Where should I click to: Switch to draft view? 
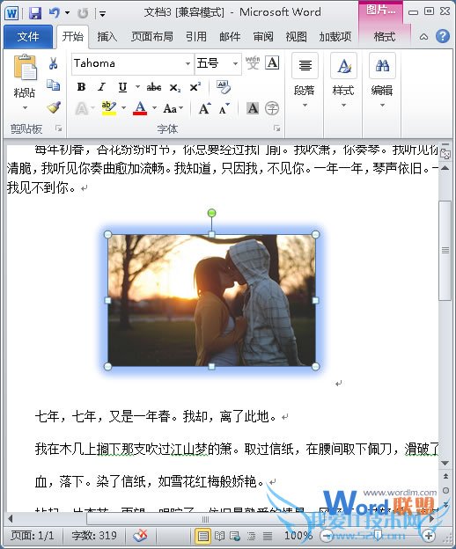coord(268,536)
